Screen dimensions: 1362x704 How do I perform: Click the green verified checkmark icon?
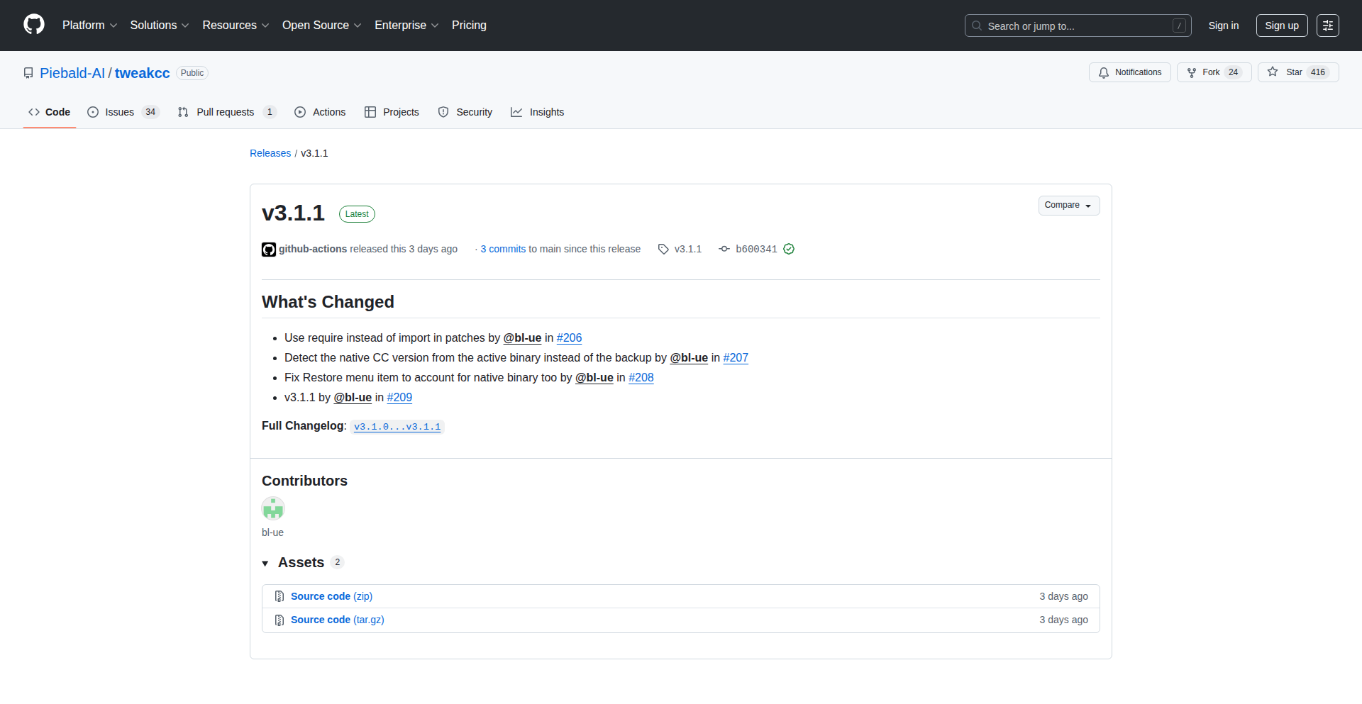point(789,249)
